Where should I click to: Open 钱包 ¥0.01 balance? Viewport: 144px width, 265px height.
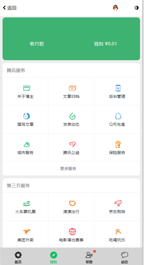[x=105, y=44]
